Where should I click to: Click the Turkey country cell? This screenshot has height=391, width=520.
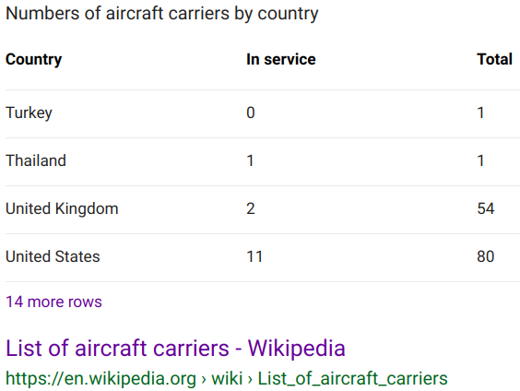(29, 113)
